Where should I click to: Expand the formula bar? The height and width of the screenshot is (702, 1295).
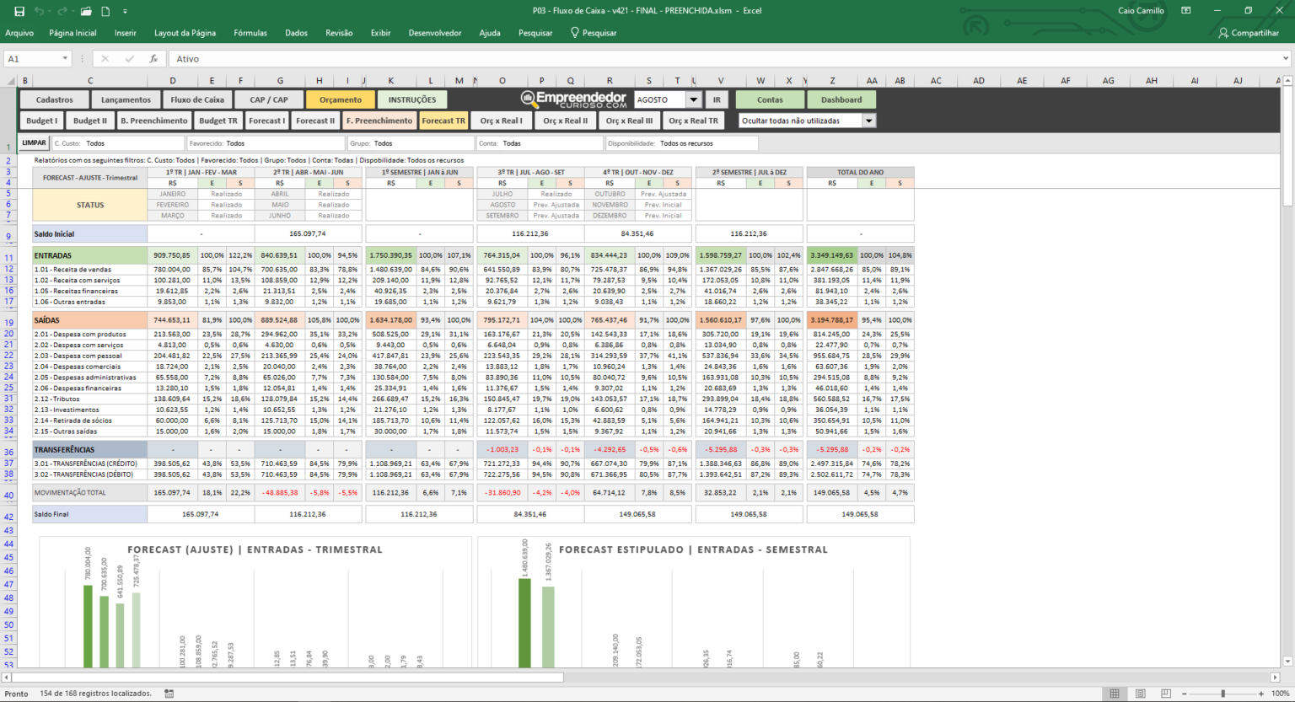pyautogui.click(x=1286, y=59)
